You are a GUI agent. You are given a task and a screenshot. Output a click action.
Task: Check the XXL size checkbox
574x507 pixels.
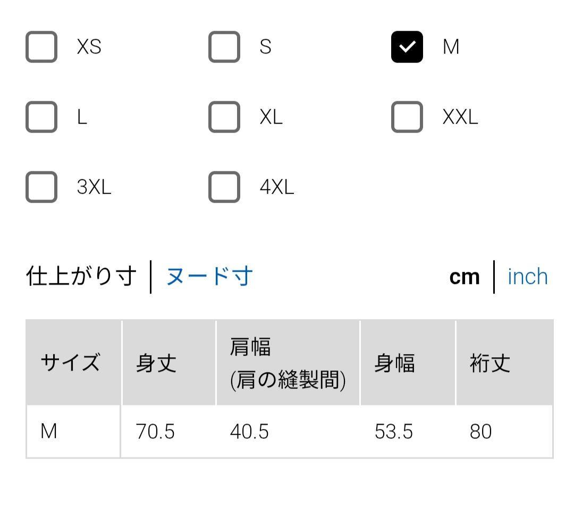407,117
